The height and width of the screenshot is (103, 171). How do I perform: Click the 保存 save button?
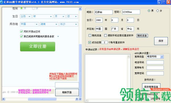coord(161,41)
